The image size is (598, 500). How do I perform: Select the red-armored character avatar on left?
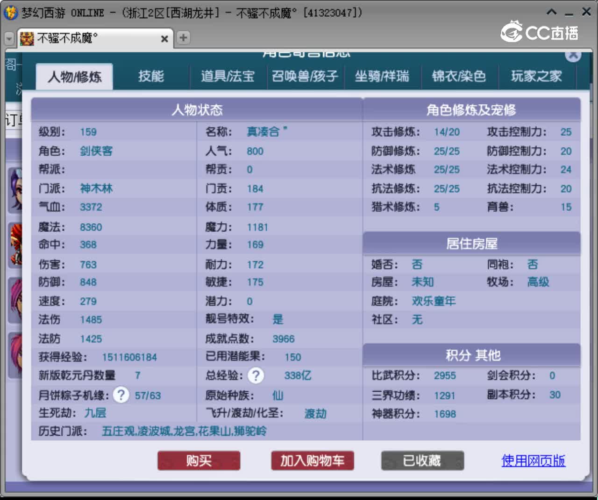pos(15,245)
